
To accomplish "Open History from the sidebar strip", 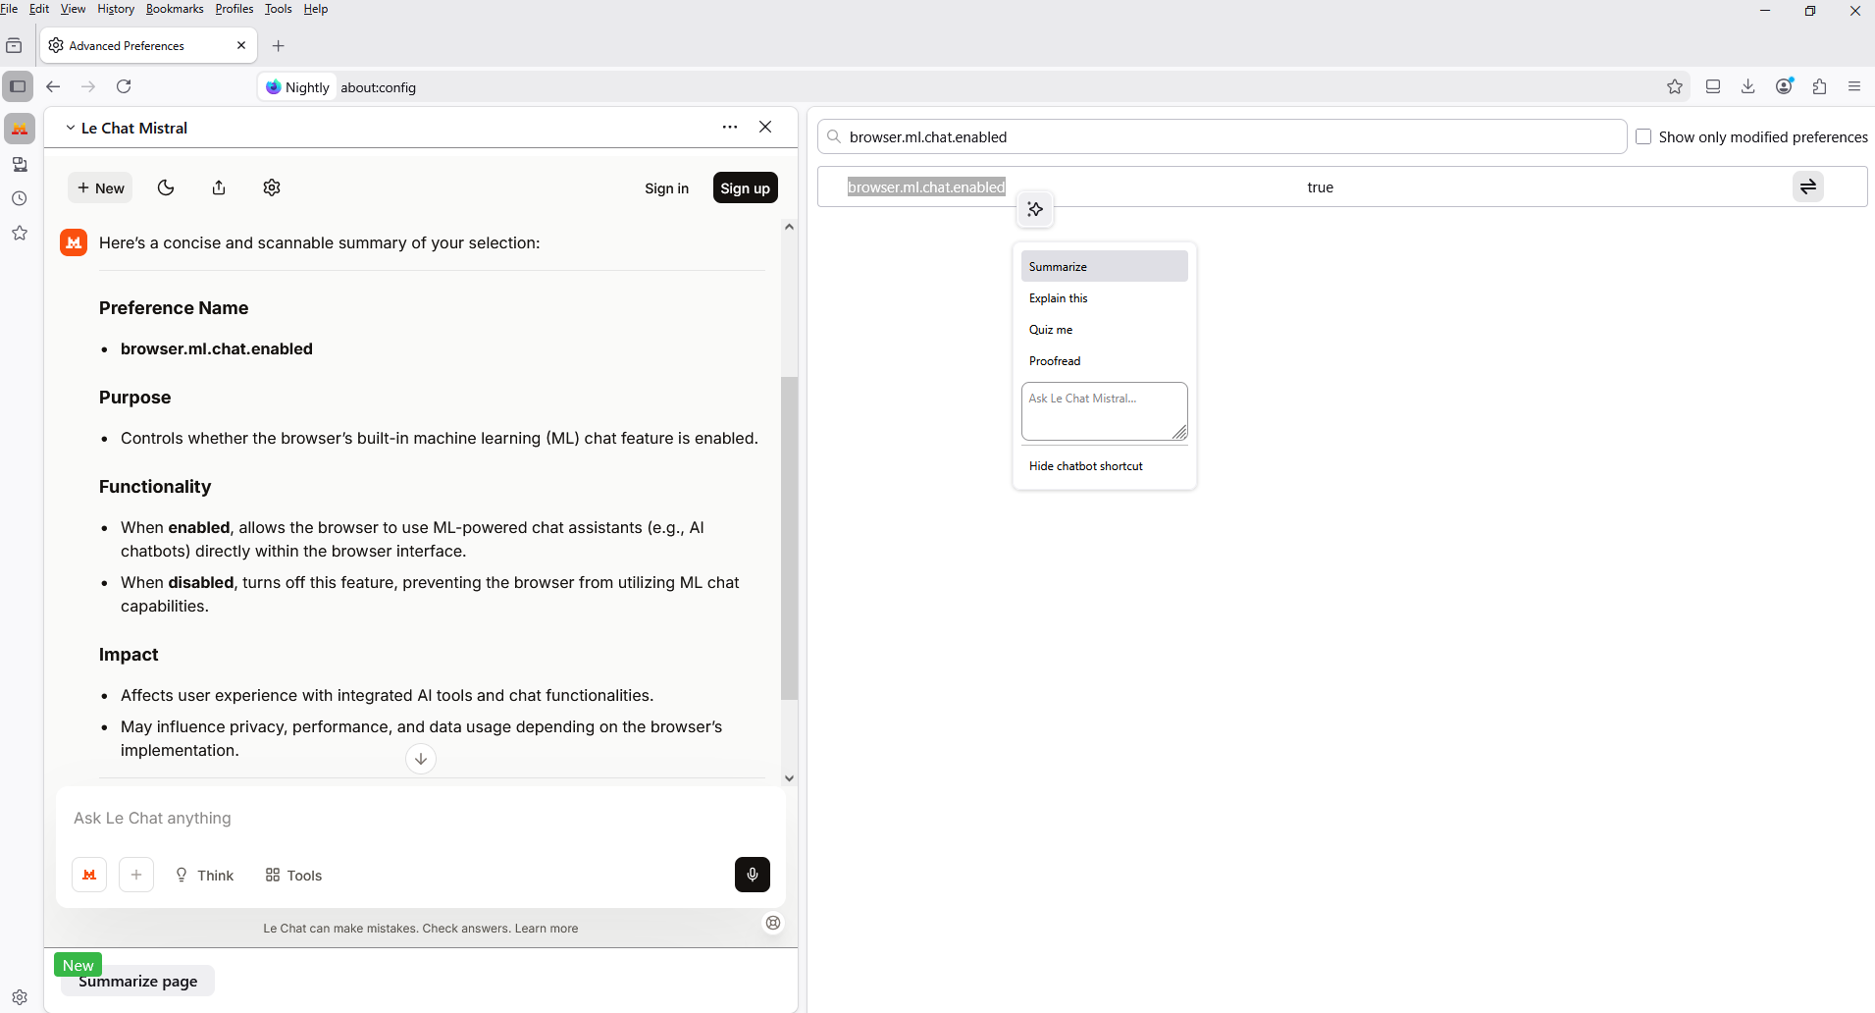I will point(20,198).
